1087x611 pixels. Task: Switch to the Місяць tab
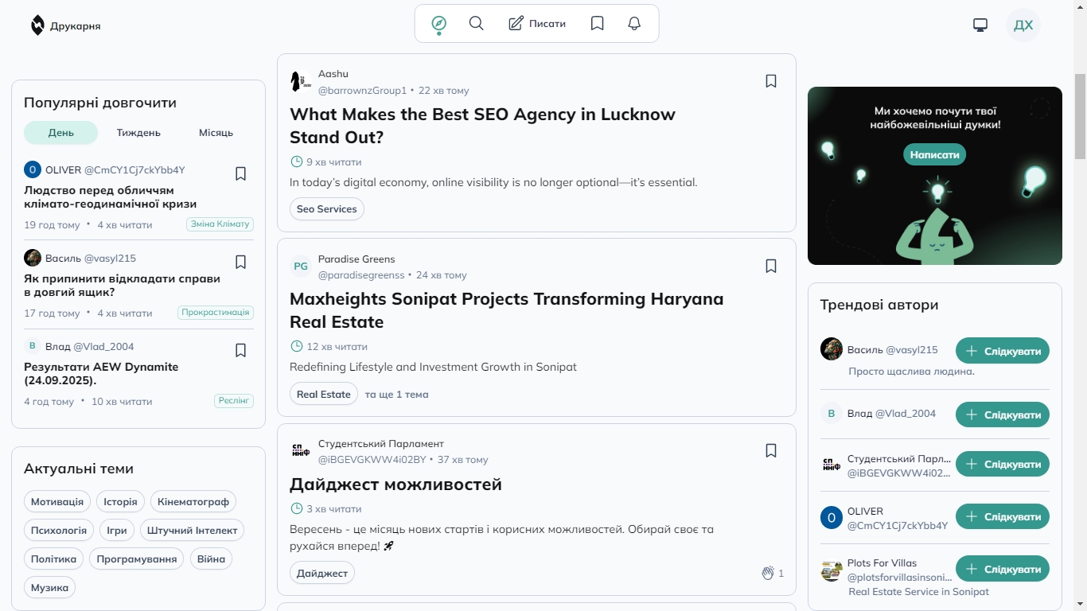pyautogui.click(x=216, y=133)
